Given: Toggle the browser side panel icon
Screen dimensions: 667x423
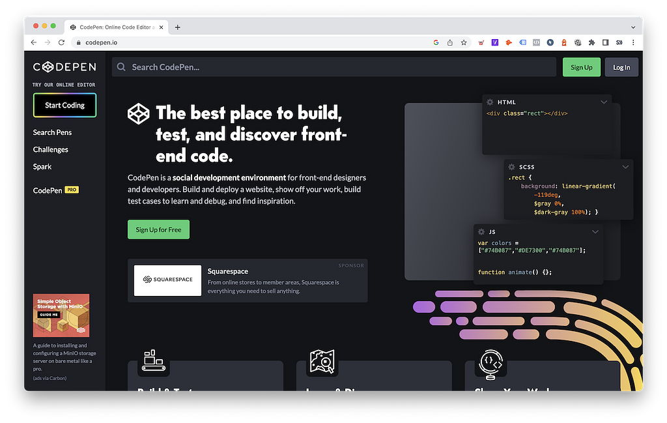Looking at the screenshot, I should (605, 42).
